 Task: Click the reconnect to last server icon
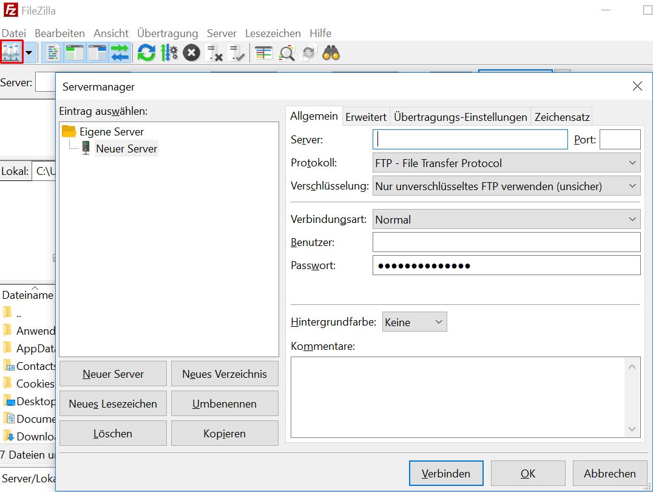[x=237, y=53]
